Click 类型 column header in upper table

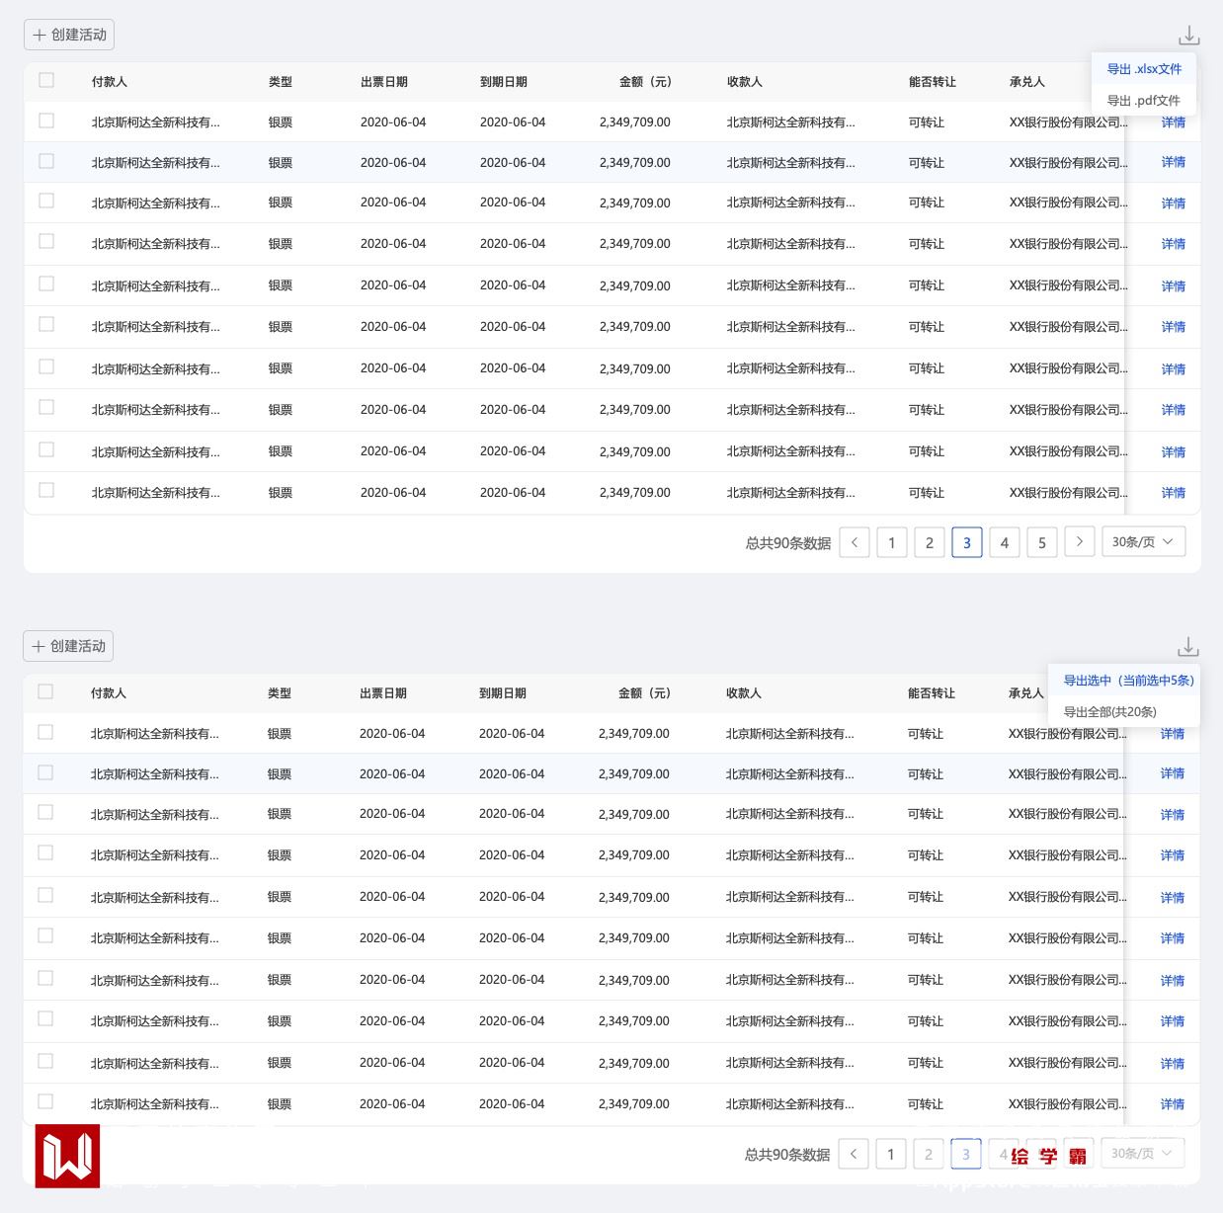pos(281,82)
